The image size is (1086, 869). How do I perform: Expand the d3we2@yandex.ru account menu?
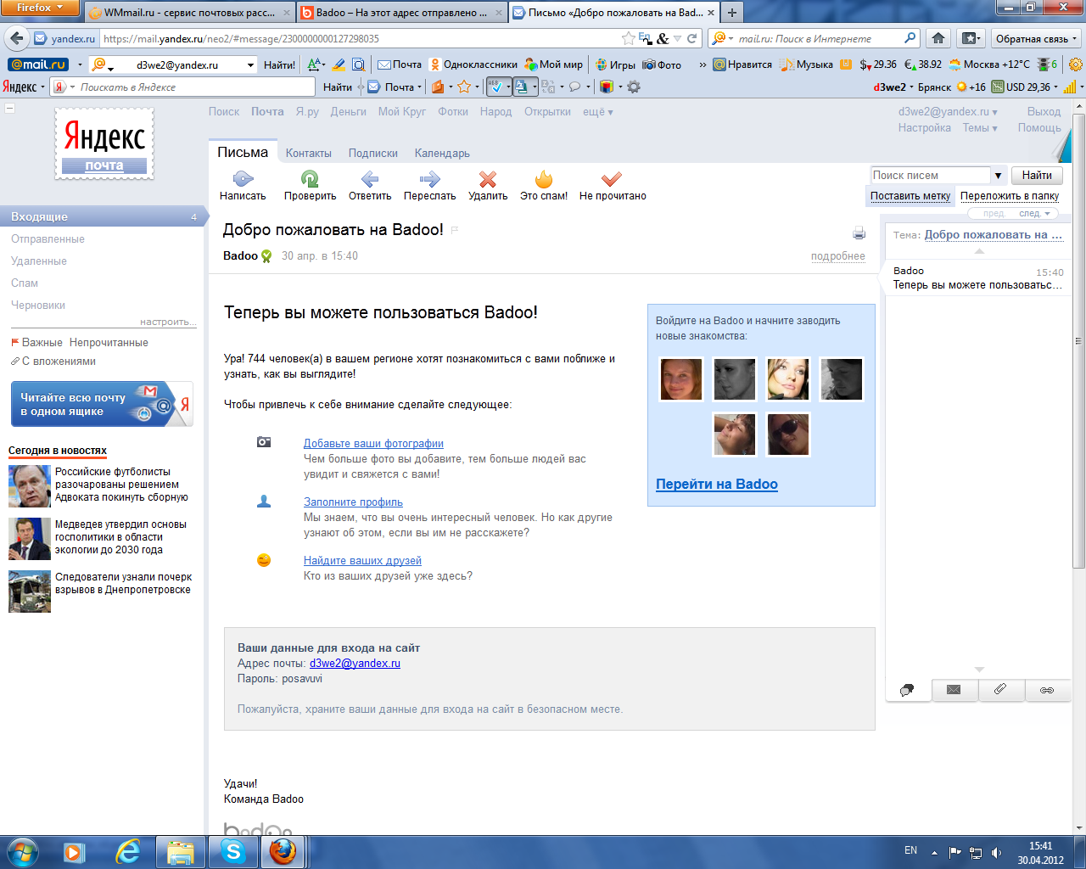[948, 112]
